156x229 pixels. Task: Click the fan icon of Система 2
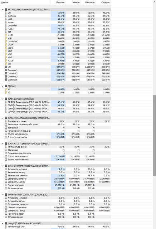click(x=6, y=73)
